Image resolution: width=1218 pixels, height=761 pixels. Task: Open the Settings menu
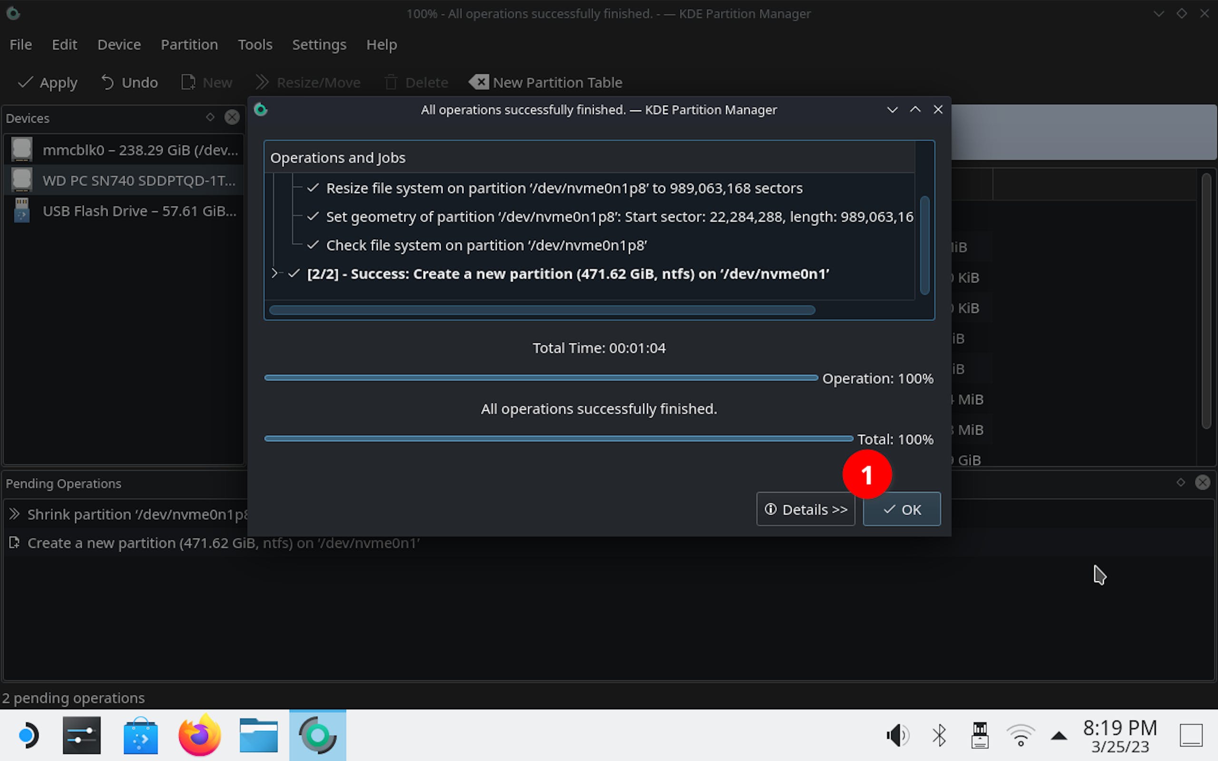(x=319, y=45)
